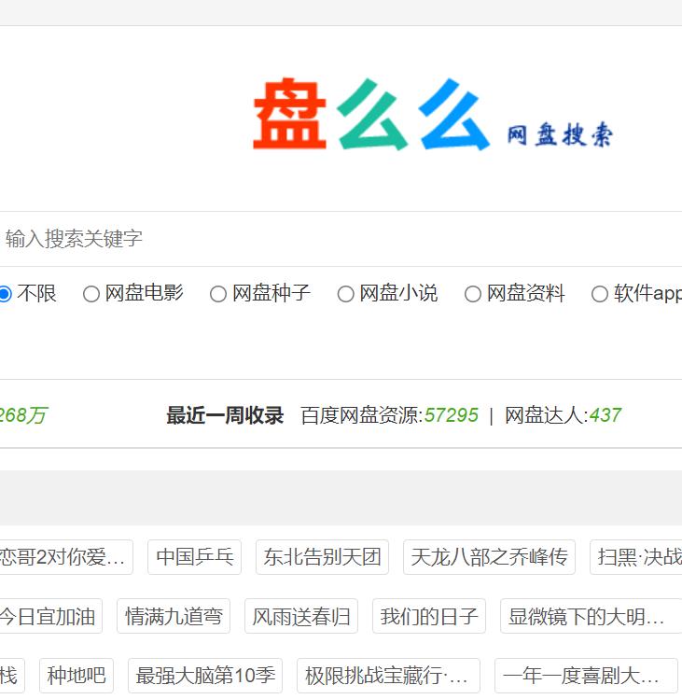This screenshot has width=682, height=699.
Task: Click the 最近一周收录 heading
Action: coord(225,415)
